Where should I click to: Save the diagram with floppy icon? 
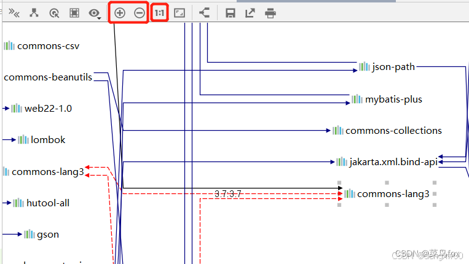tap(231, 13)
